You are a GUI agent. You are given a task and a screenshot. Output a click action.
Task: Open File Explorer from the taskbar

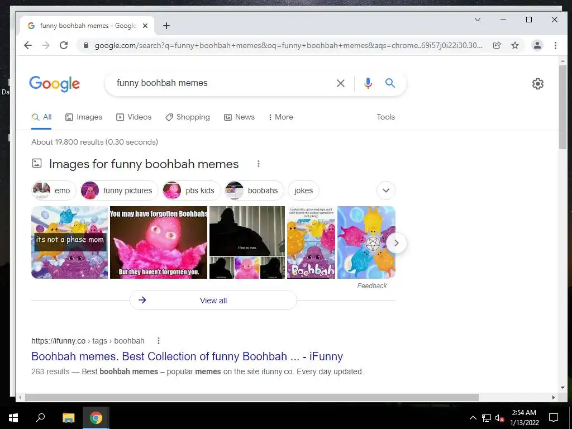[68, 418]
